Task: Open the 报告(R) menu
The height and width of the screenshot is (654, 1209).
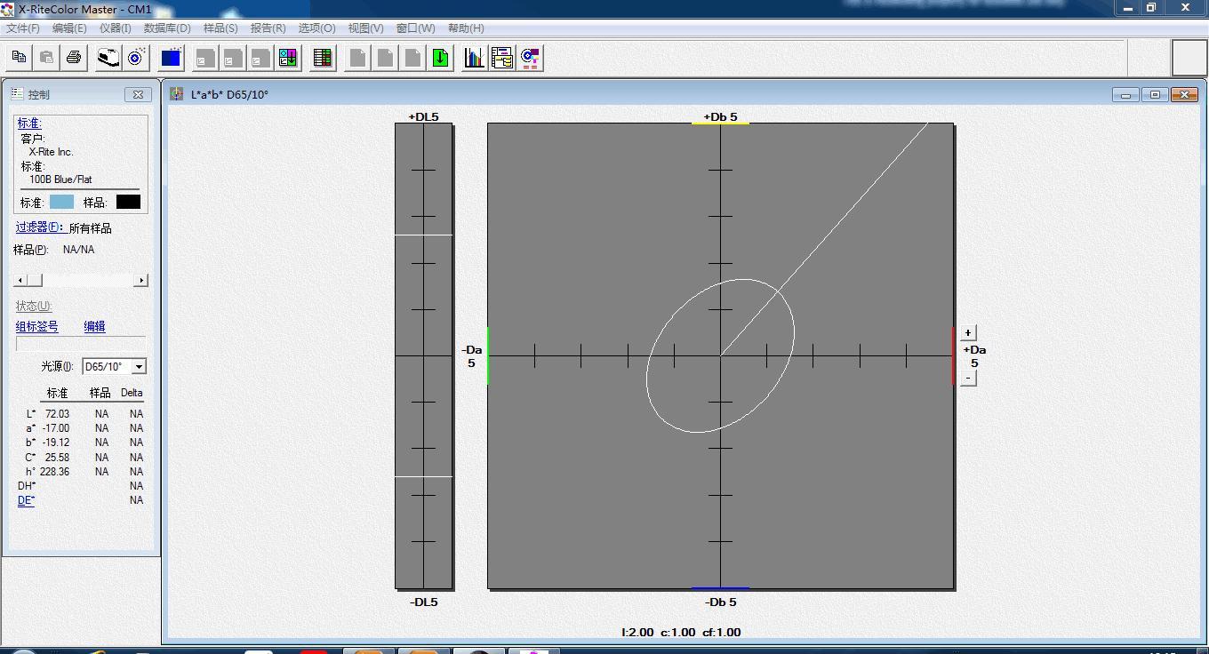Action: 268,28
